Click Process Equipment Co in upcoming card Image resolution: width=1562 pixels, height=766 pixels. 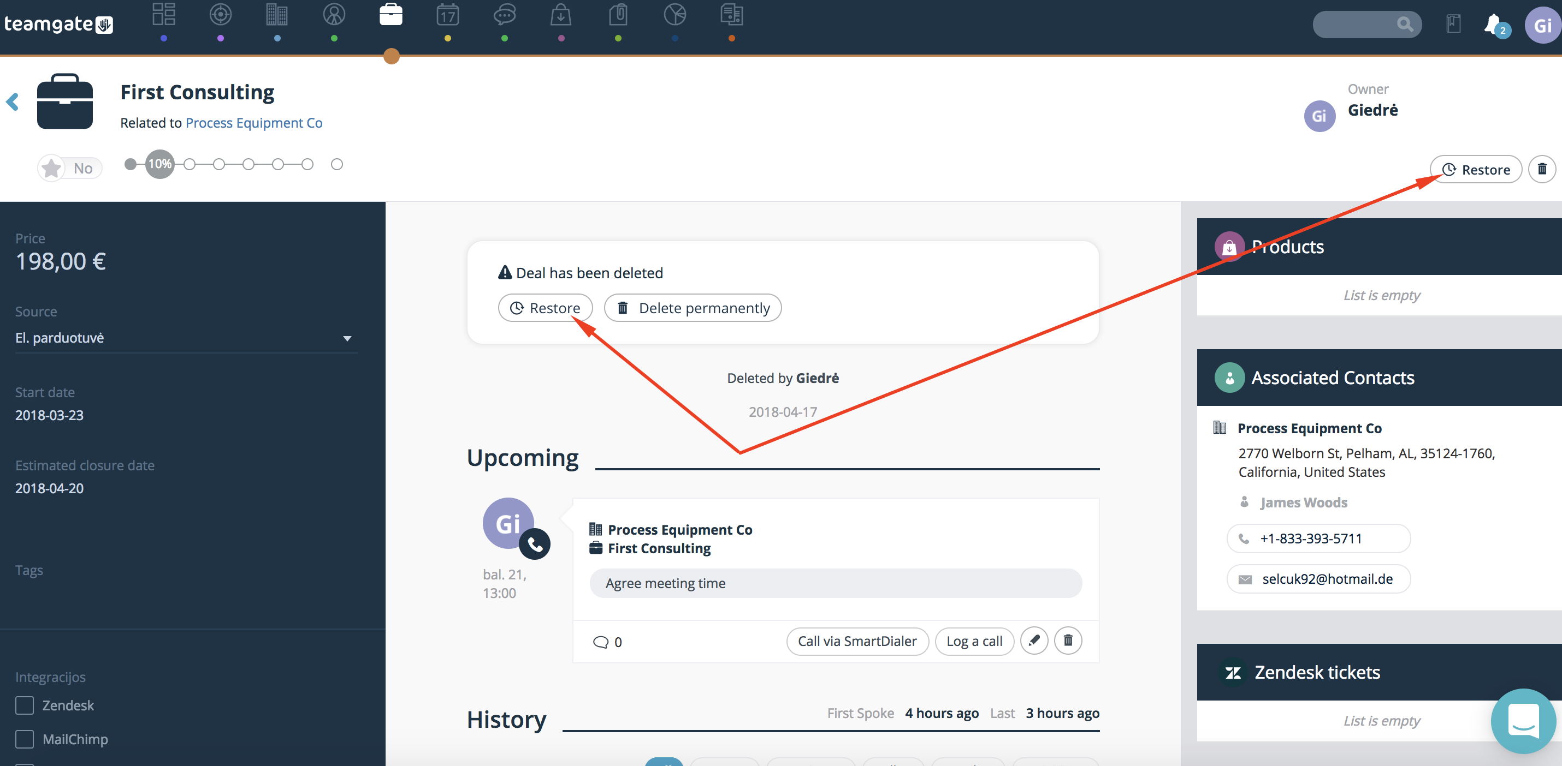[680, 530]
